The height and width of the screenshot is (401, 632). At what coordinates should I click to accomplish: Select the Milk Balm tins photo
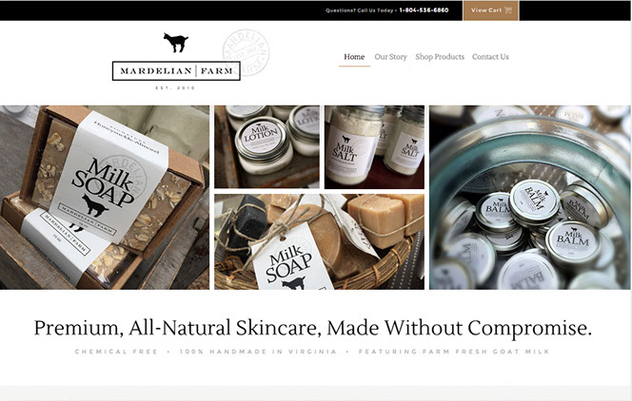click(529, 198)
